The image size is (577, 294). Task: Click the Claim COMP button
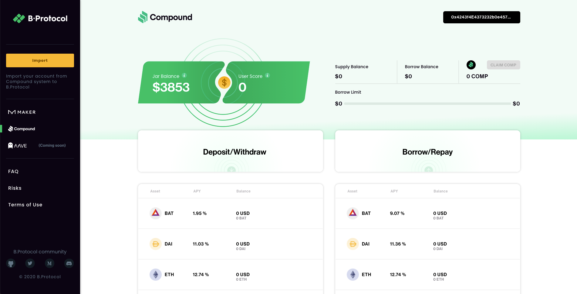click(x=503, y=65)
